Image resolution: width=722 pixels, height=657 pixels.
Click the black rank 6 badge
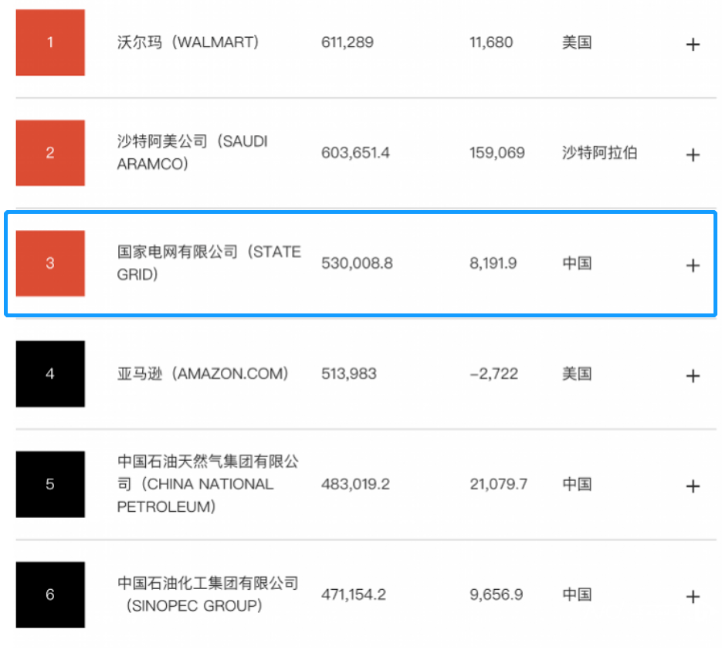point(50,594)
